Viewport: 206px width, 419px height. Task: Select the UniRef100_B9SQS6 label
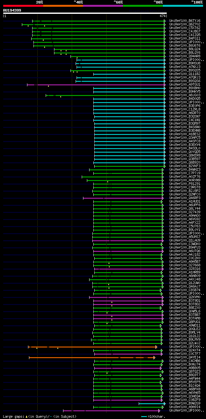[x=185, y=81]
